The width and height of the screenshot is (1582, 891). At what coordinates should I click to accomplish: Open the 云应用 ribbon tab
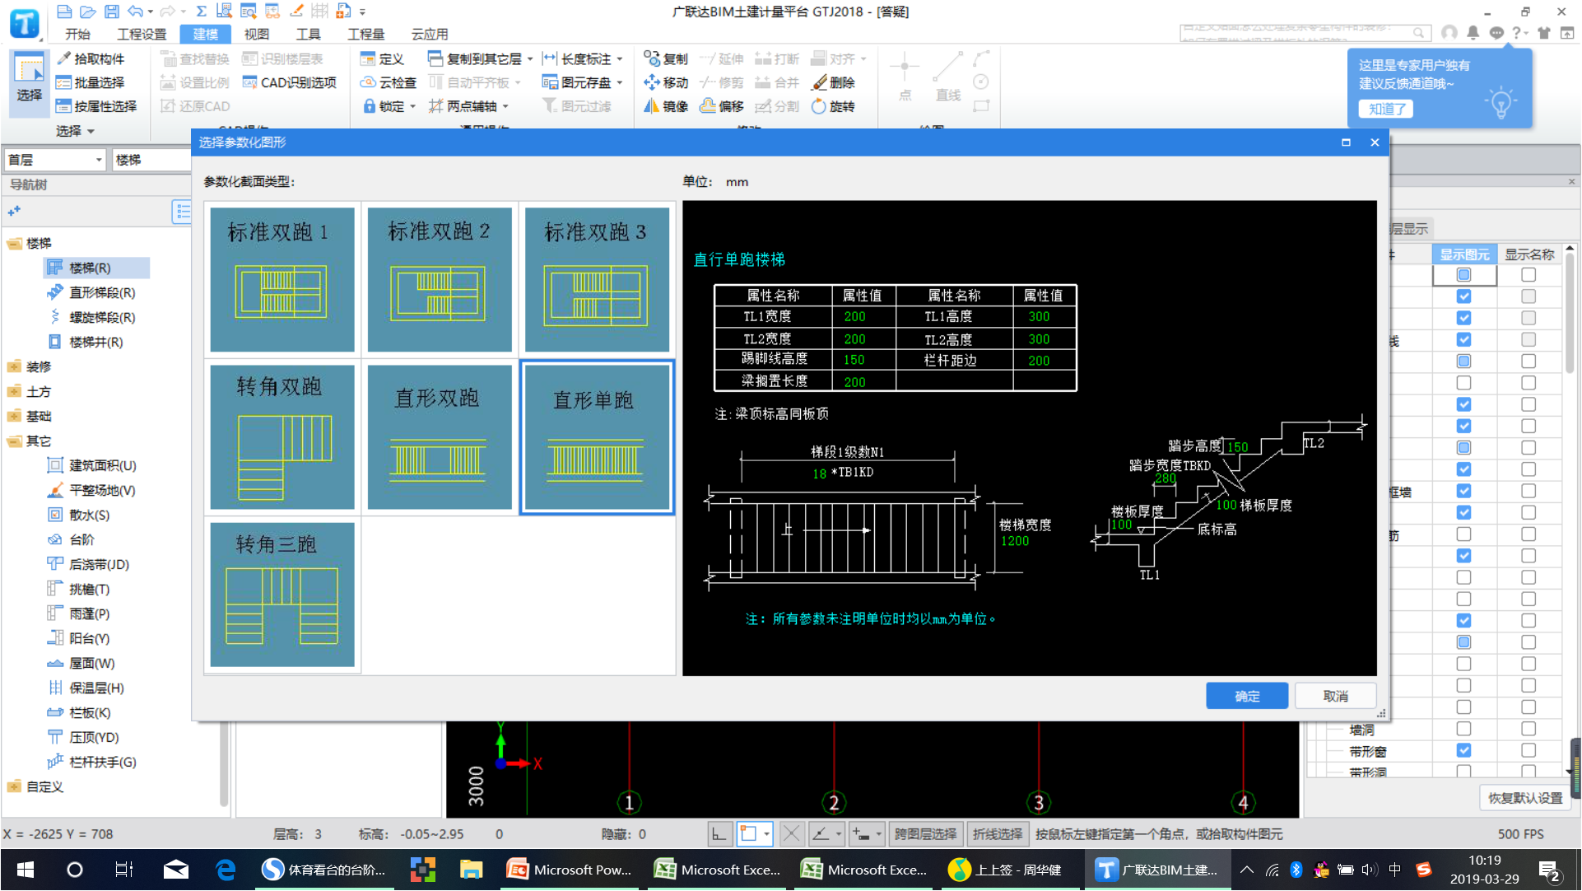pyautogui.click(x=430, y=34)
